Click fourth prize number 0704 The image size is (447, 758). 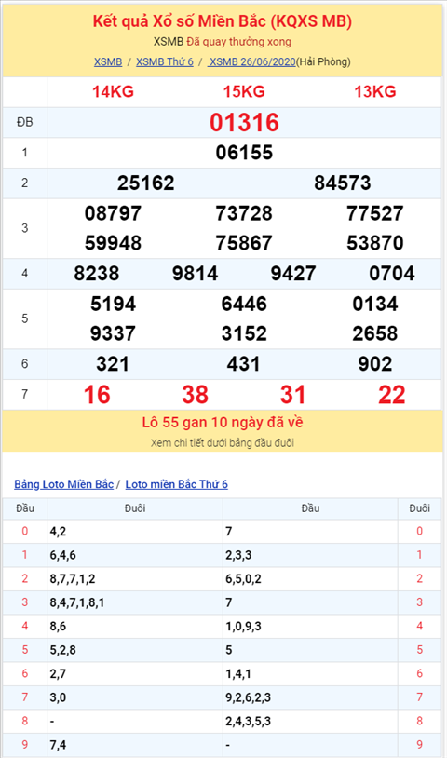point(392,274)
